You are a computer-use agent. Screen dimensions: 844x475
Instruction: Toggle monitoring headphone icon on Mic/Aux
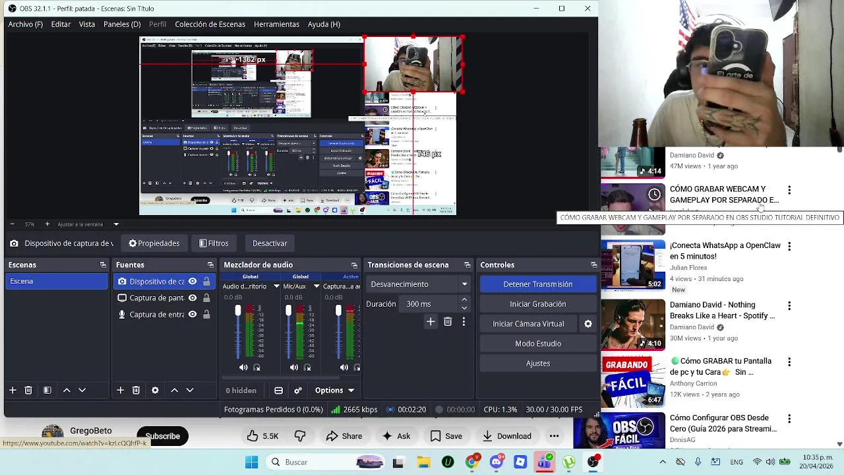point(307,367)
